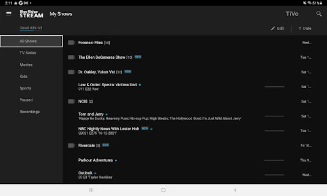Open Law & Order: Special Victims Unit

(107, 85)
